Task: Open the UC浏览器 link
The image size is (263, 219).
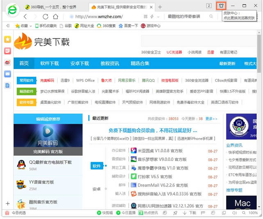Action: pos(174,52)
